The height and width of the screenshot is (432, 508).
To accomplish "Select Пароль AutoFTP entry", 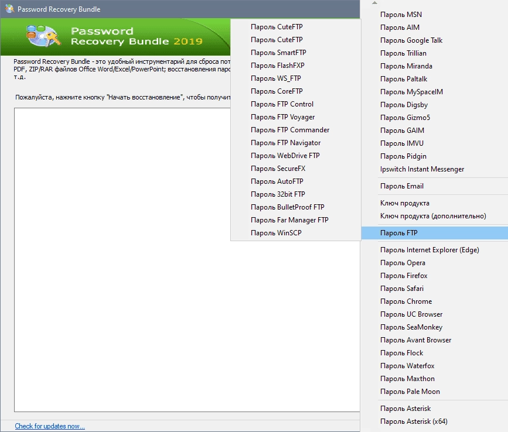I will tap(296, 181).
